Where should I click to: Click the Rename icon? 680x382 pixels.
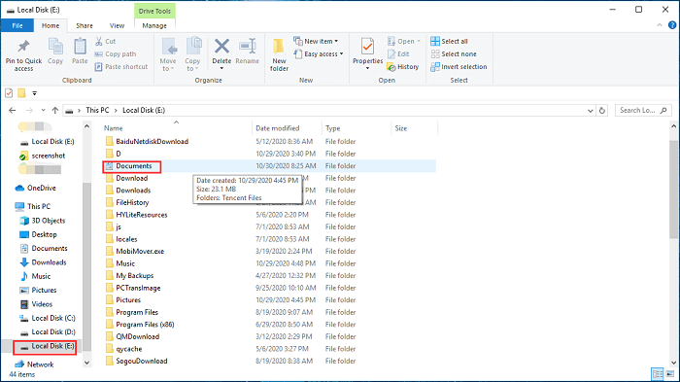(248, 46)
